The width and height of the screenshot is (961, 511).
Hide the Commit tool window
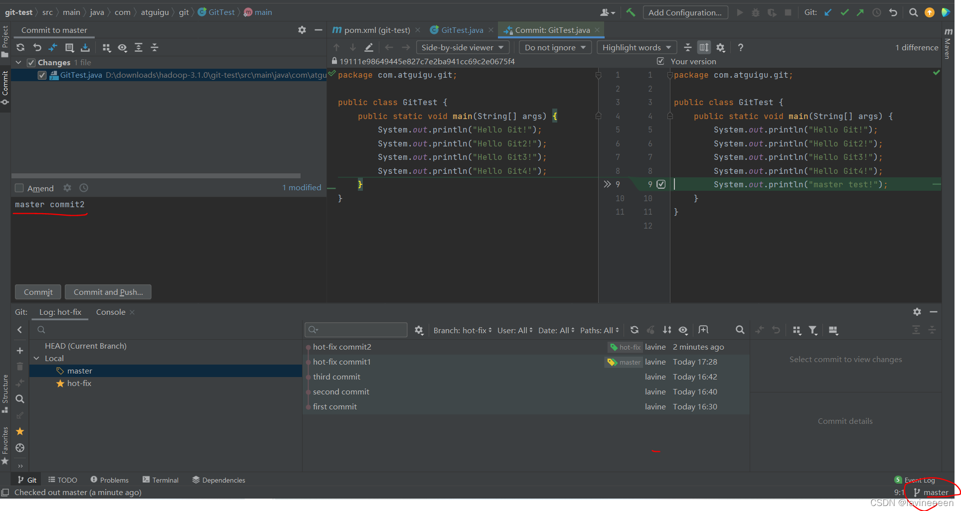click(319, 30)
